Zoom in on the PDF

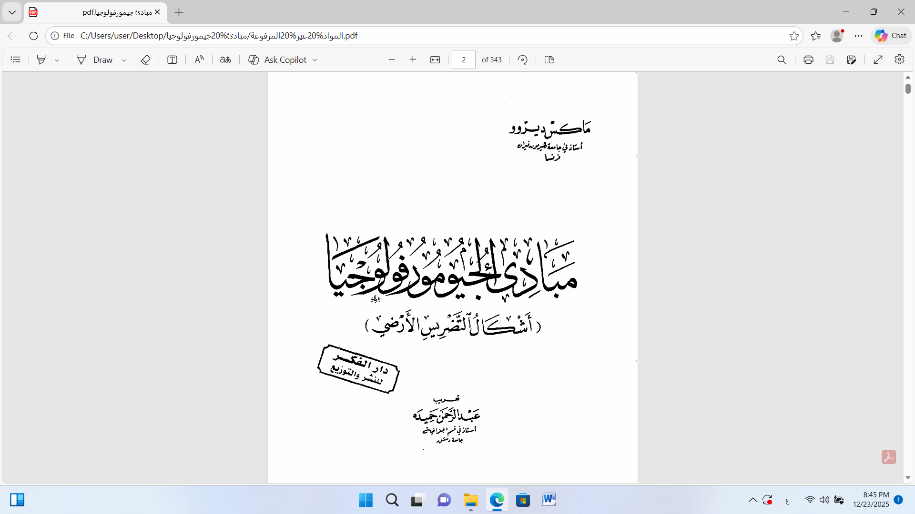413,59
